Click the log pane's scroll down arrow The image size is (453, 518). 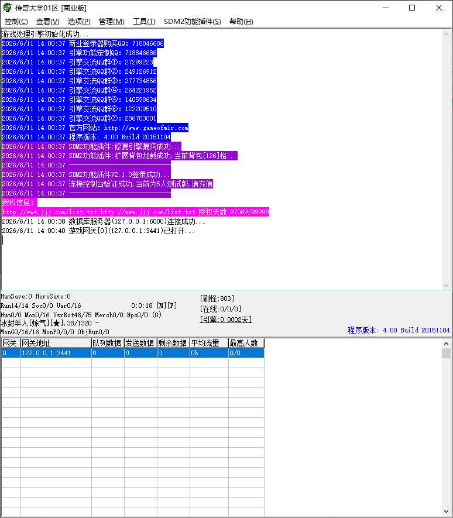446,285
